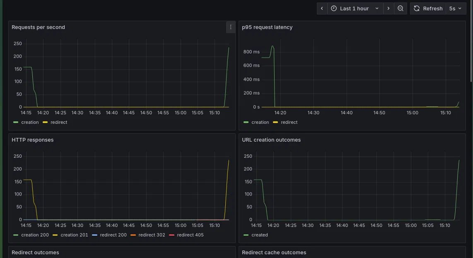Image resolution: width=473 pixels, height=258 pixels.
Task: Click the URL creation outcomes panel title
Action: pyautogui.click(x=271, y=140)
